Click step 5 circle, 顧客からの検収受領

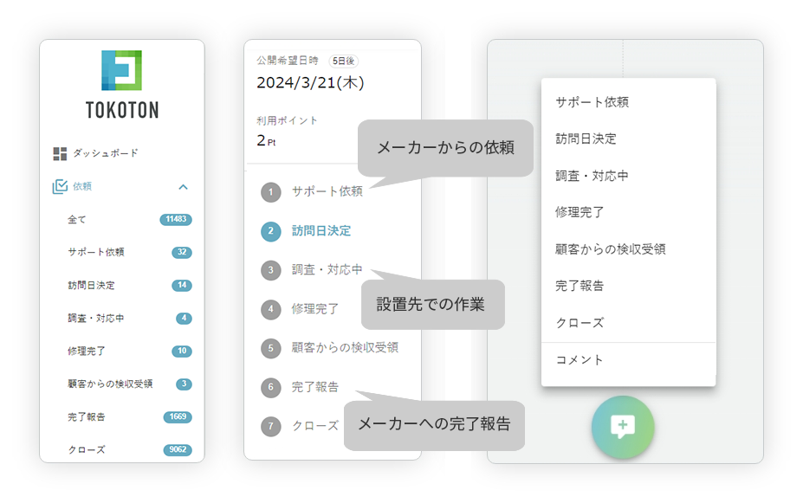click(271, 348)
